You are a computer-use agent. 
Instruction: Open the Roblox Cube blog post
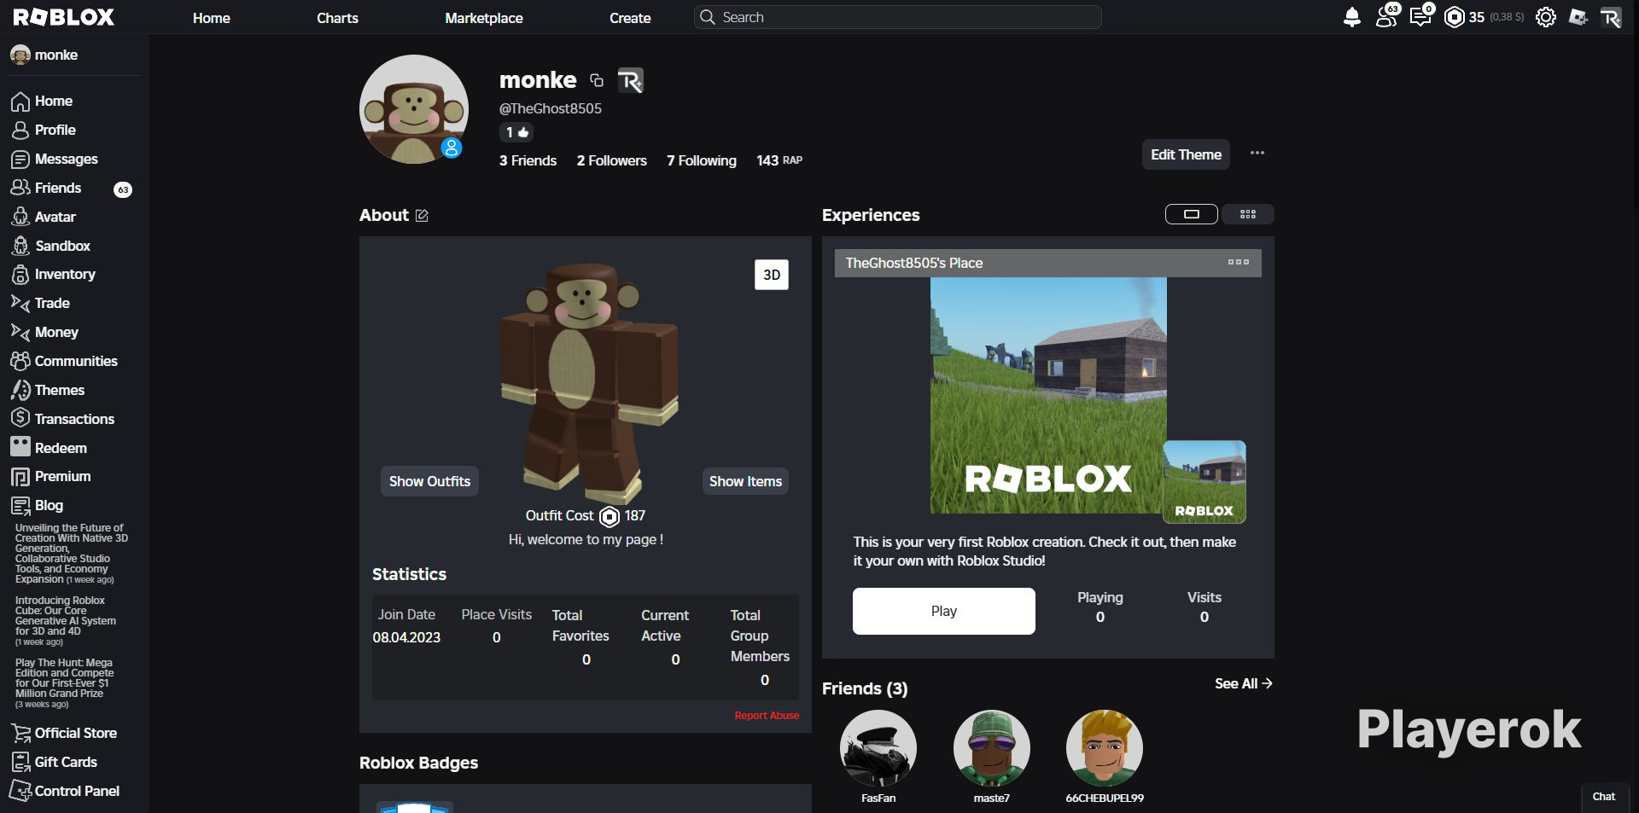[66, 621]
